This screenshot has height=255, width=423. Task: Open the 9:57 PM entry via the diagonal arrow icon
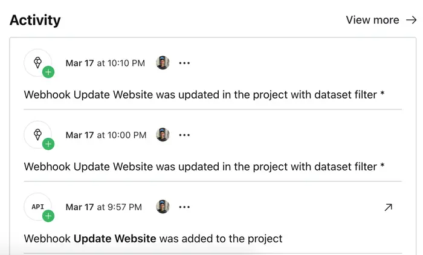pyautogui.click(x=388, y=207)
